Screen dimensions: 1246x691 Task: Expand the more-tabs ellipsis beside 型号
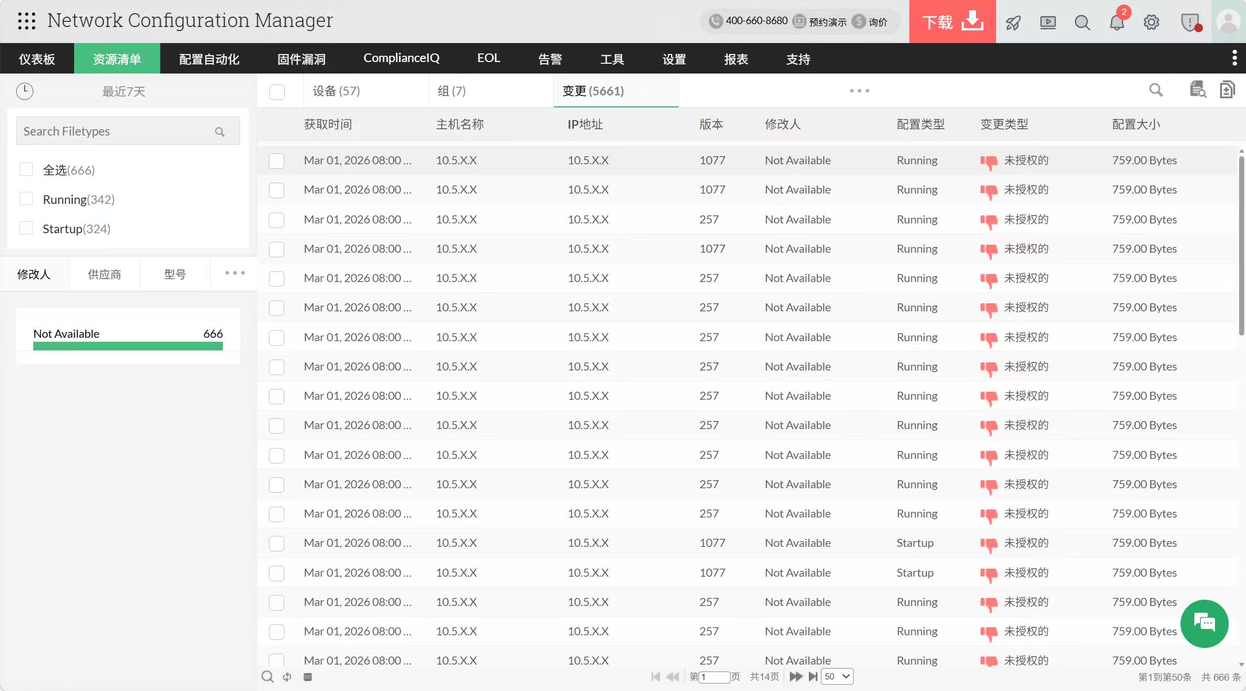click(235, 273)
